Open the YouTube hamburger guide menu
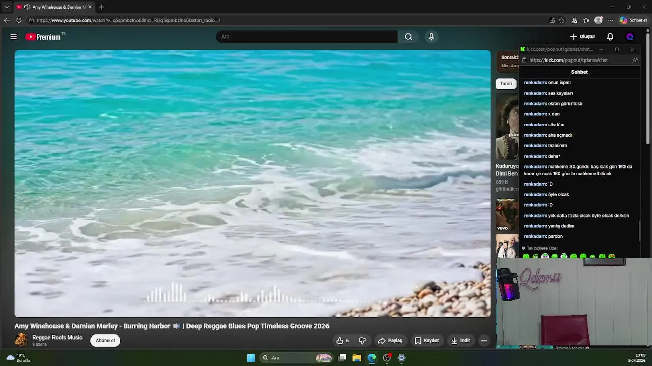Image resolution: width=652 pixels, height=366 pixels. tap(14, 37)
